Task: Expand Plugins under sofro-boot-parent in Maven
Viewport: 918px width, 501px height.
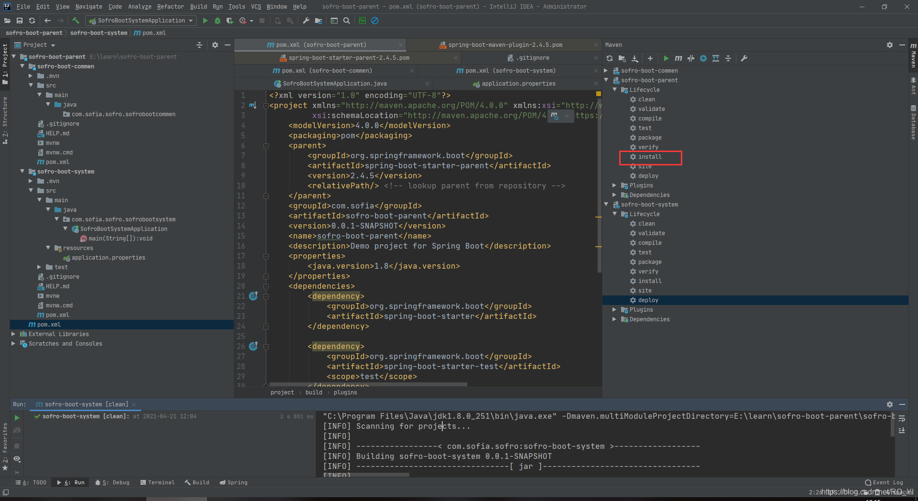Action: (x=615, y=185)
